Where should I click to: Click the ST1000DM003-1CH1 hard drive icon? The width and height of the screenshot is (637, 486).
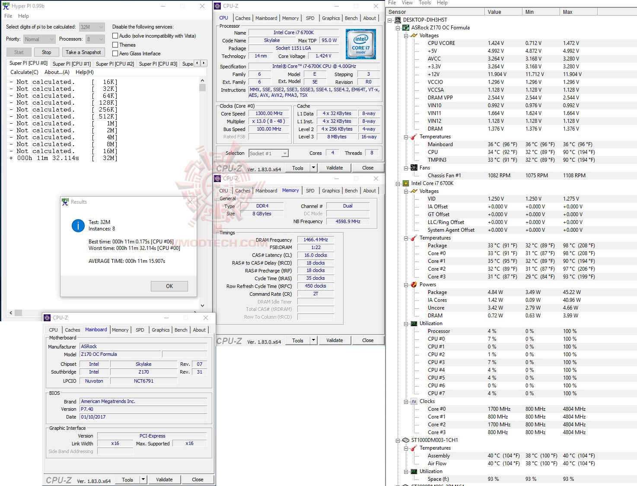(x=405, y=440)
